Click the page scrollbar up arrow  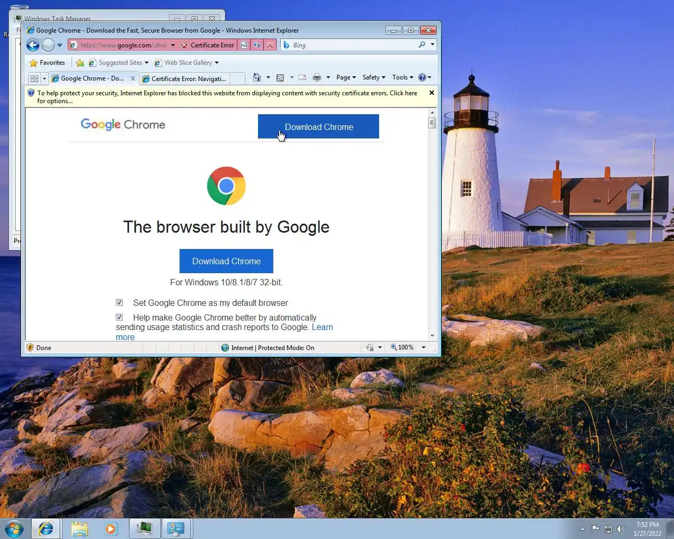[432, 113]
